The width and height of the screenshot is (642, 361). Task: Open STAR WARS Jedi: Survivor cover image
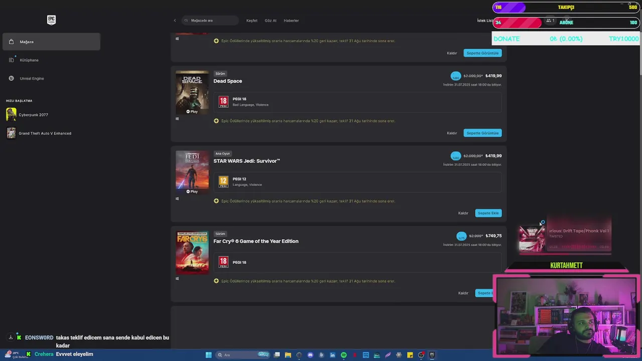pyautogui.click(x=192, y=172)
